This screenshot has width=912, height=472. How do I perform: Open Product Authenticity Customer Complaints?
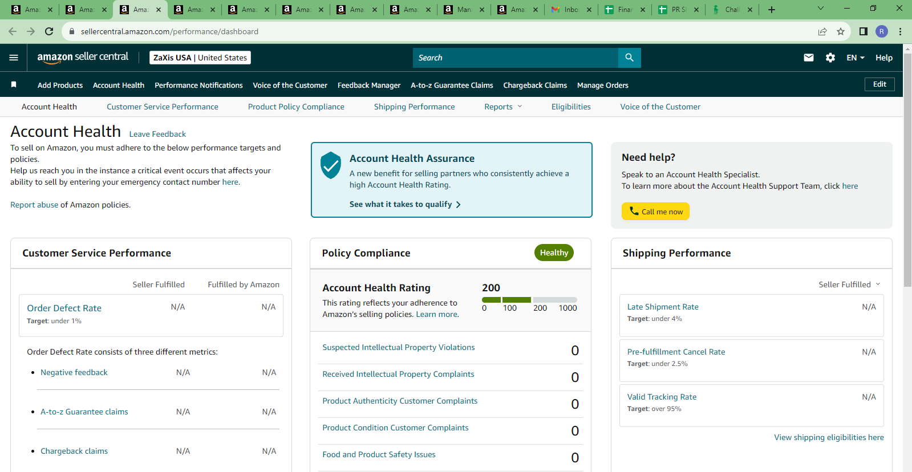400,401
